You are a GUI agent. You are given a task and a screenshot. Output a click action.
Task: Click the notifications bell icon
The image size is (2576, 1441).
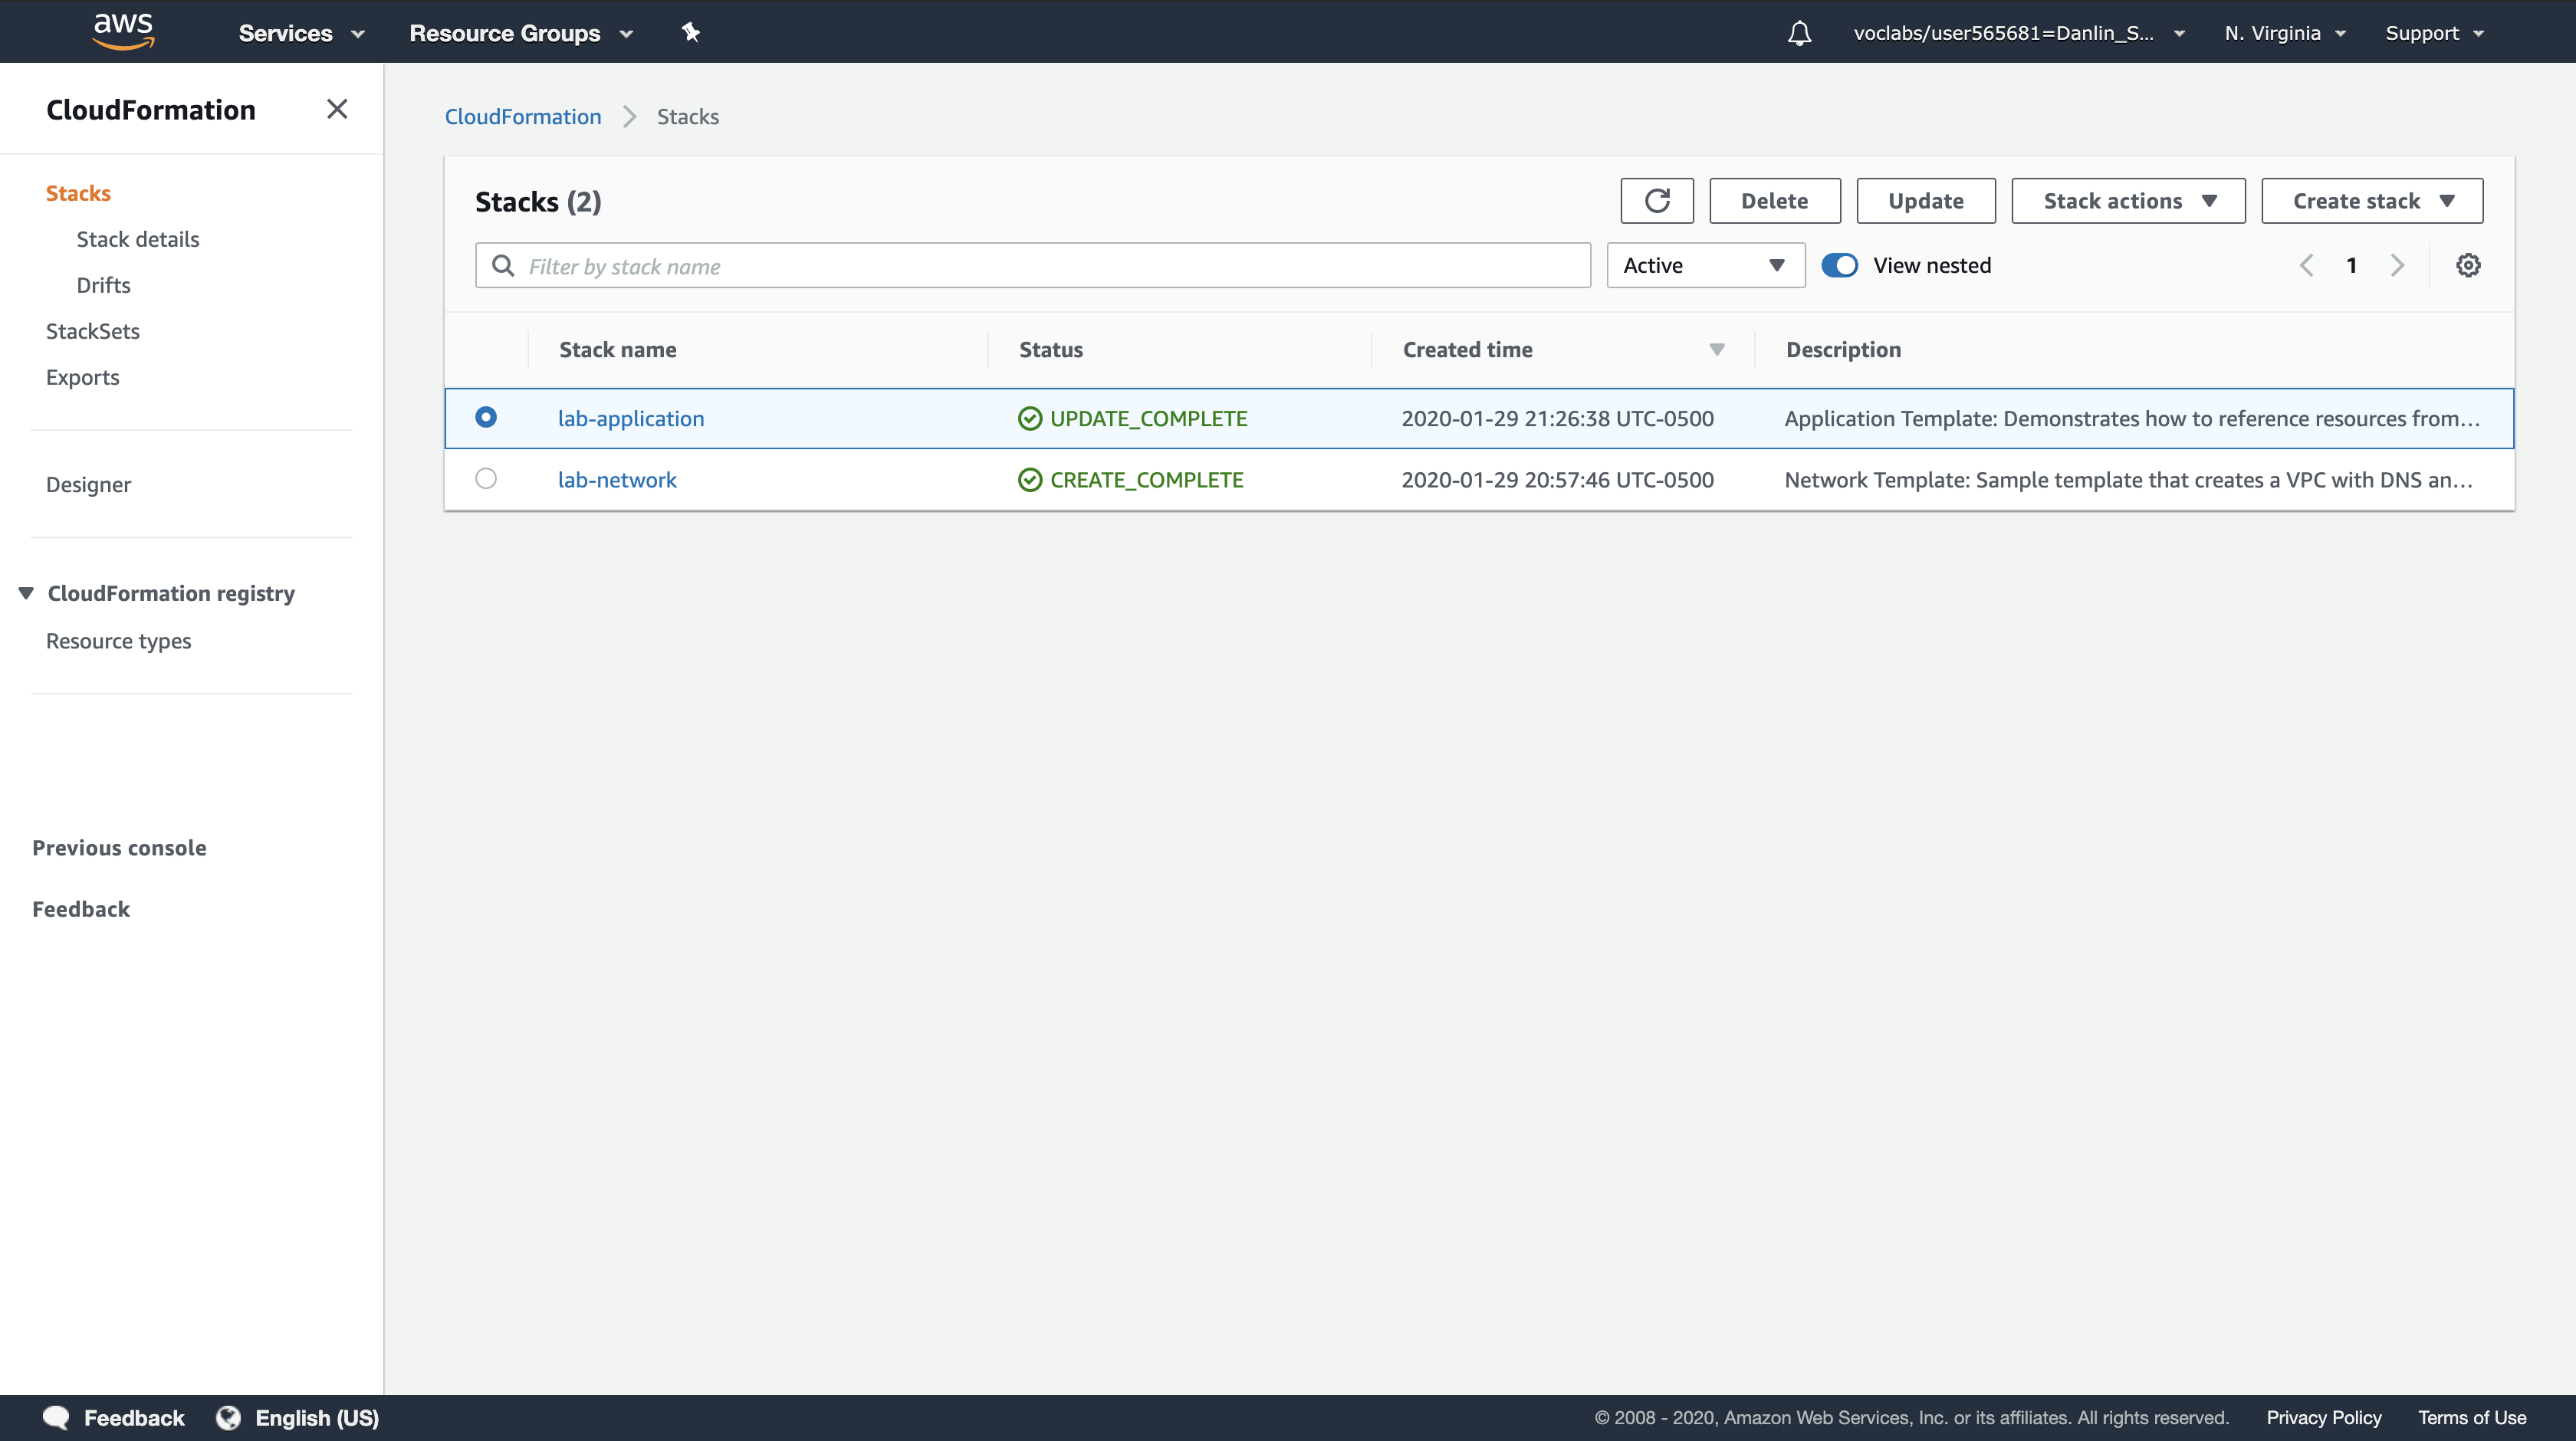coord(1799,33)
